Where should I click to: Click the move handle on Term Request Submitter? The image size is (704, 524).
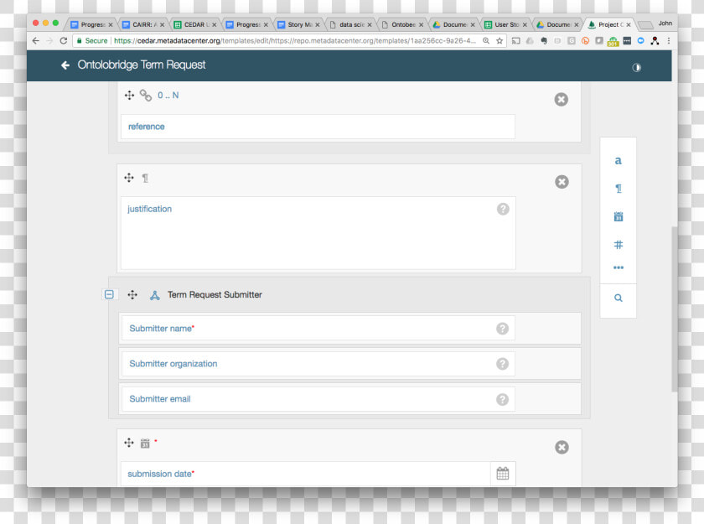pyautogui.click(x=132, y=294)
